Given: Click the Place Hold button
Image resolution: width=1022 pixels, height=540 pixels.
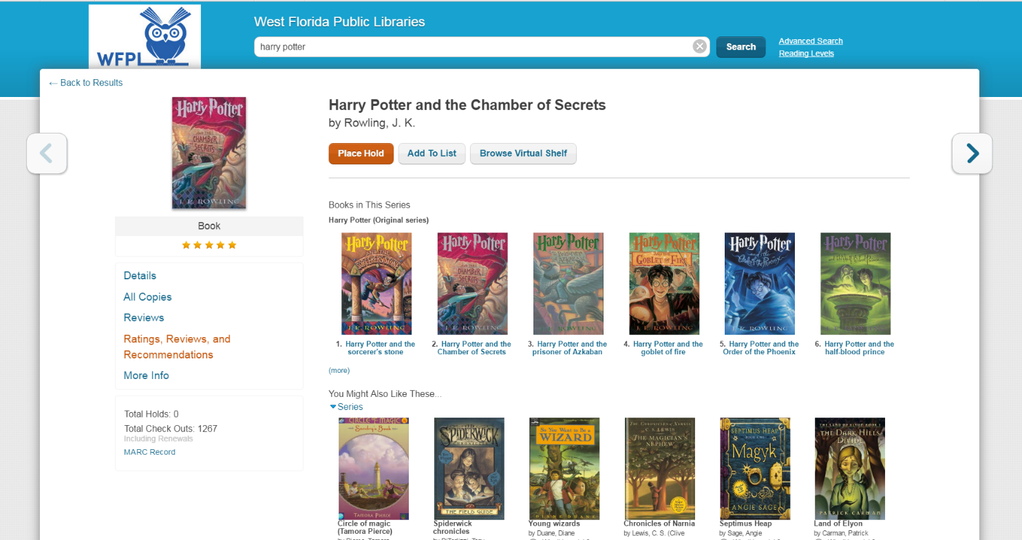Looking at the screenshot, I should [361, 153].
